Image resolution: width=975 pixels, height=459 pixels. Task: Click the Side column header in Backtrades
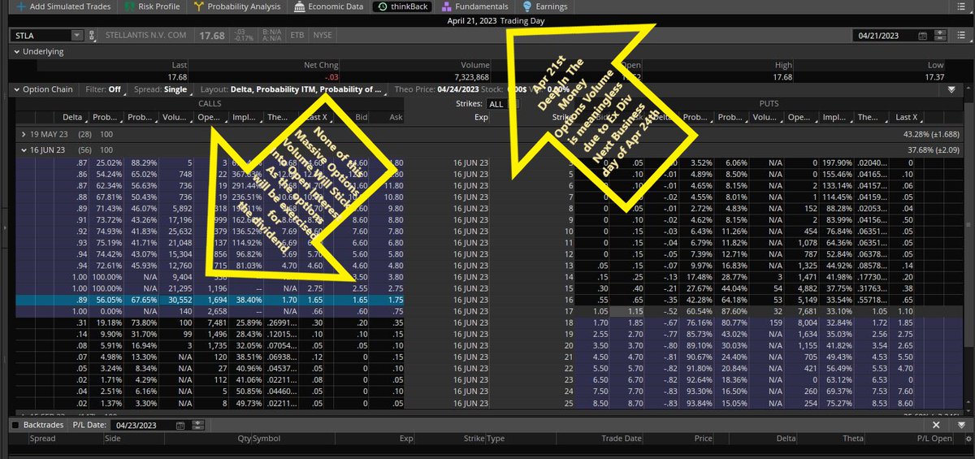pos(114,439)
